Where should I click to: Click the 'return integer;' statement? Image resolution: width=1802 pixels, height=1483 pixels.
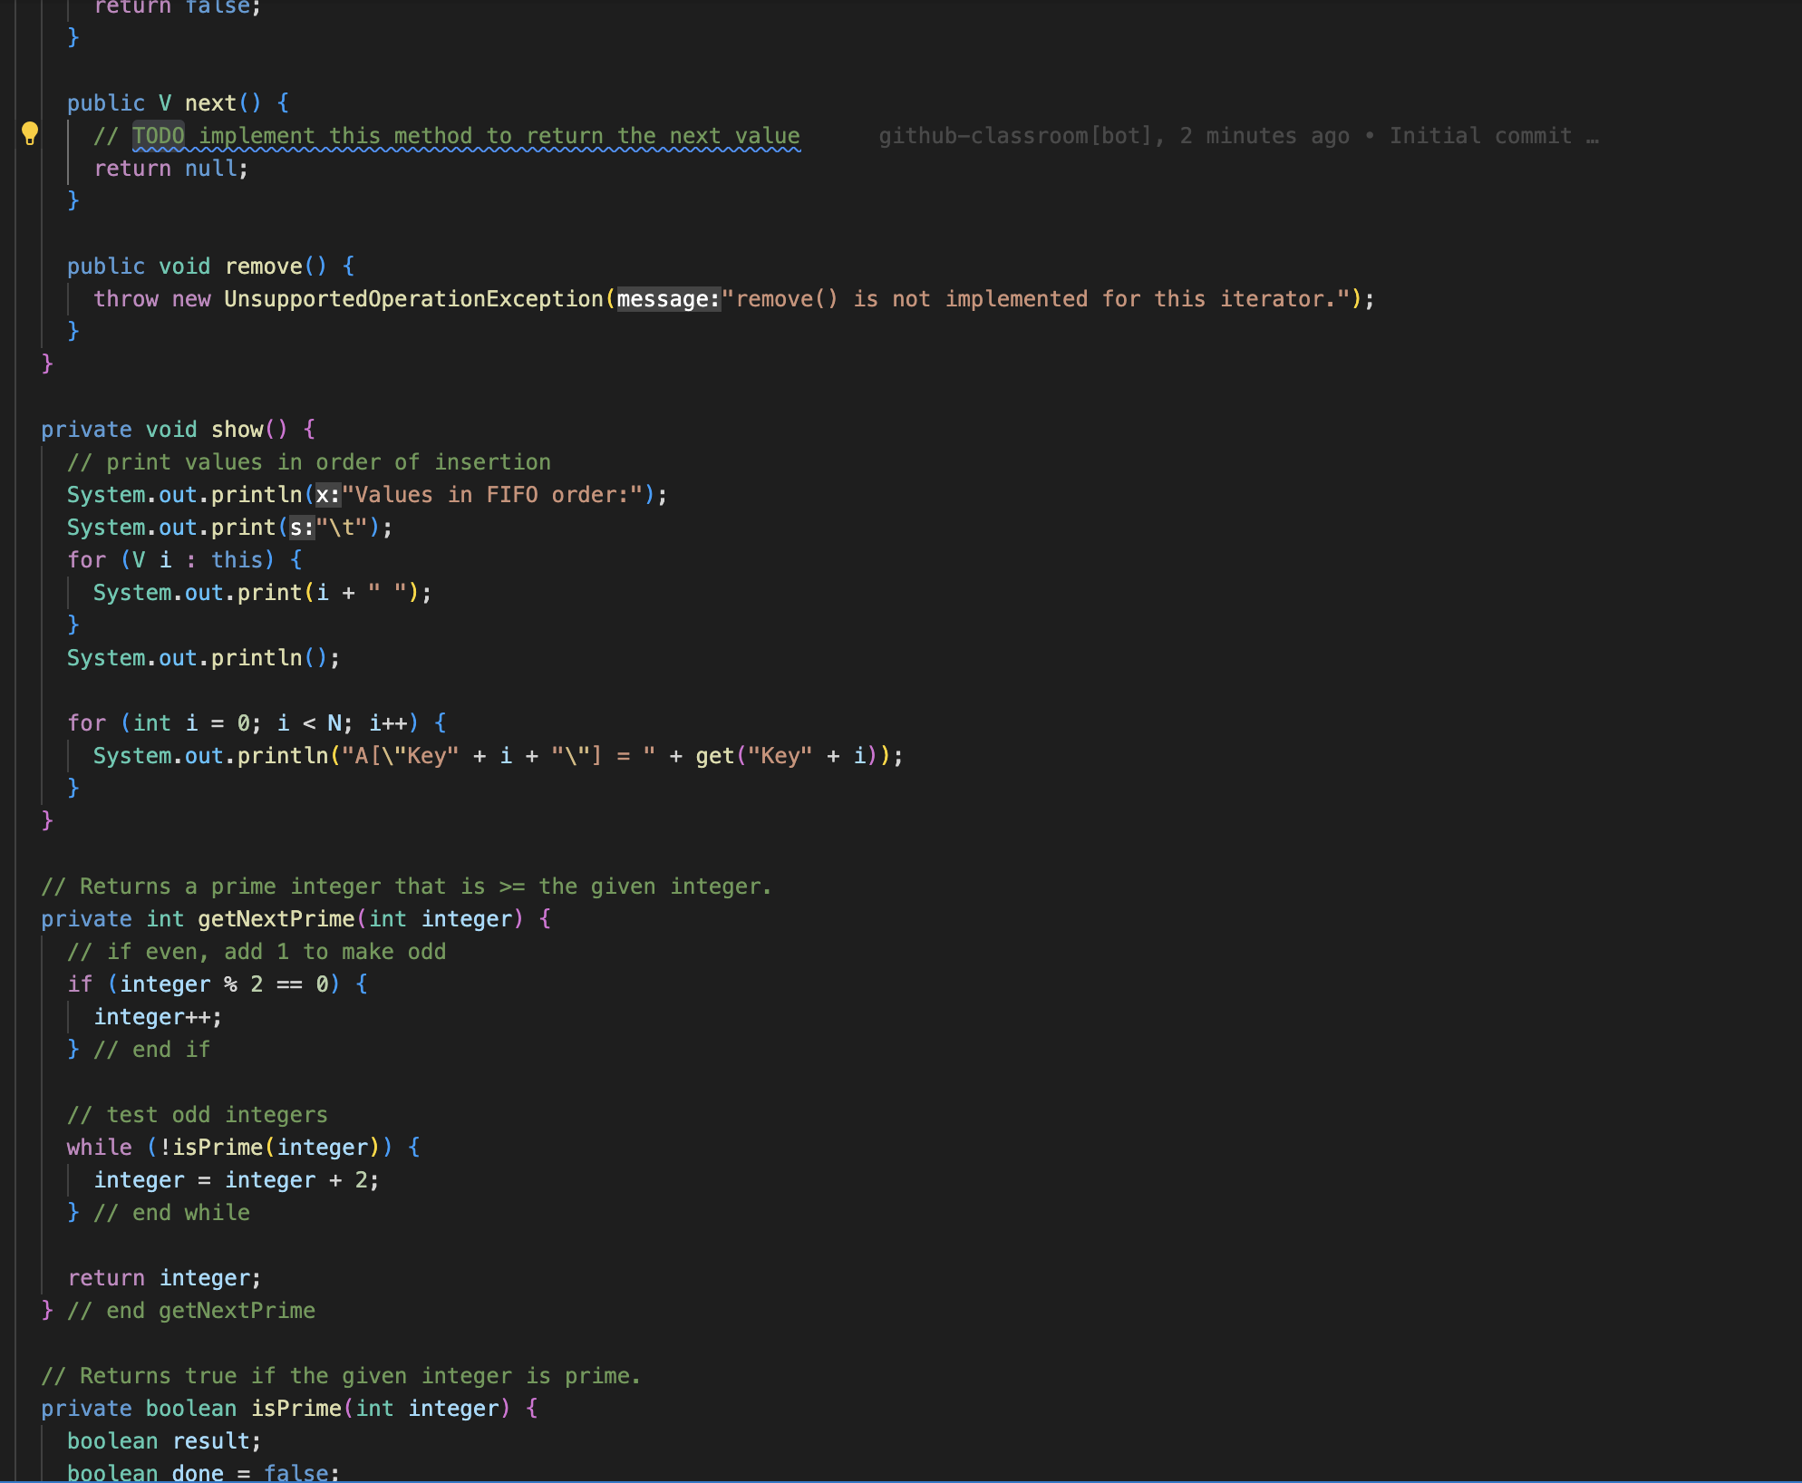tap(164, 1278)
